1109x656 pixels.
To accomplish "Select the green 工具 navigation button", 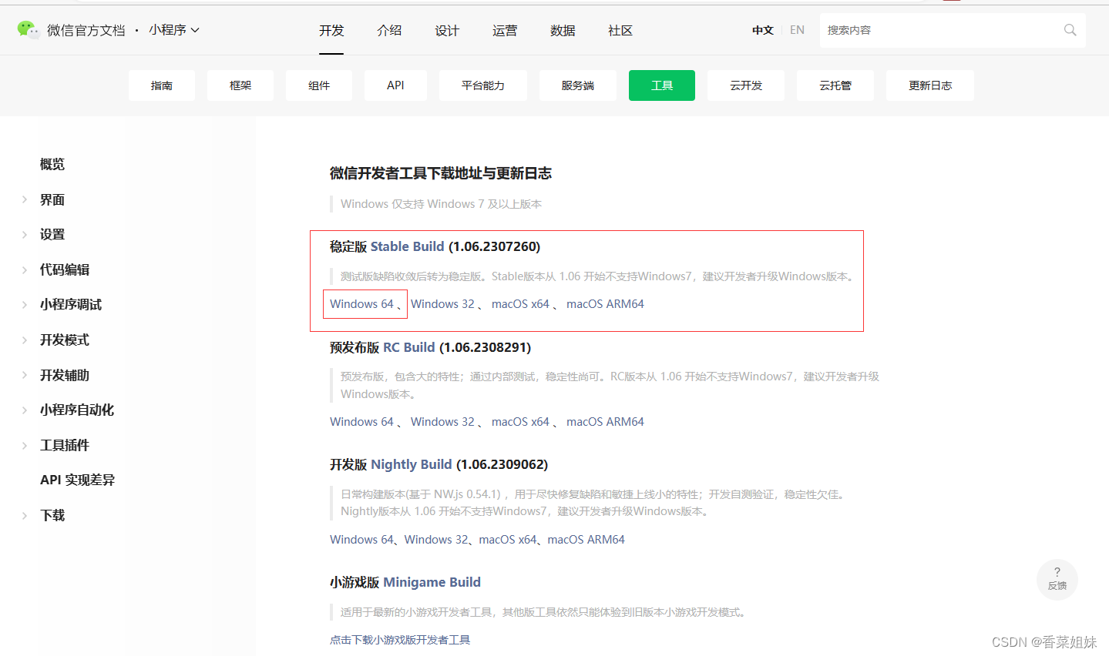I will (662, 85).
